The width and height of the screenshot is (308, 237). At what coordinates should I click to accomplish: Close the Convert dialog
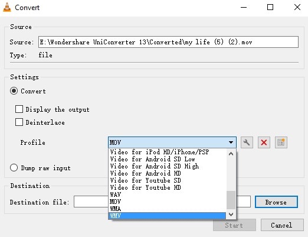pos(297,7)
